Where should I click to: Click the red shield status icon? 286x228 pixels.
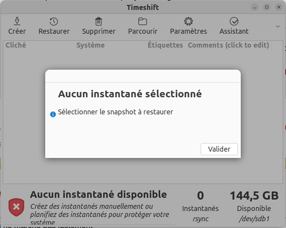tap(17, 207)
